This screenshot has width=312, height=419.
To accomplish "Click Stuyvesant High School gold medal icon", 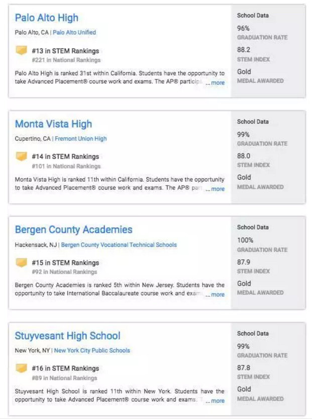I will pyautogui.click(x=21, y=368).
